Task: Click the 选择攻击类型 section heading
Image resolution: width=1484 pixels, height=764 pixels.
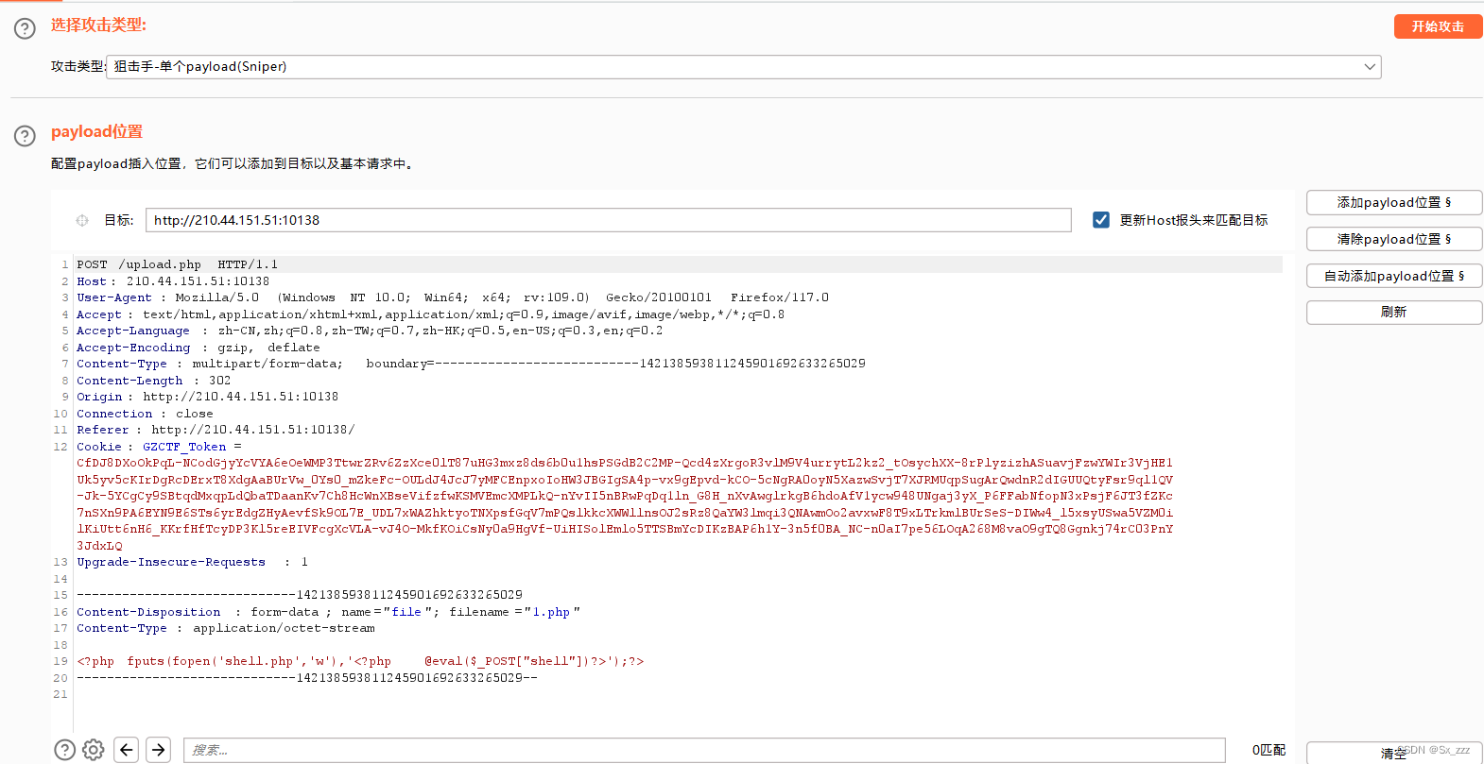Action: [x=98, y=25]
